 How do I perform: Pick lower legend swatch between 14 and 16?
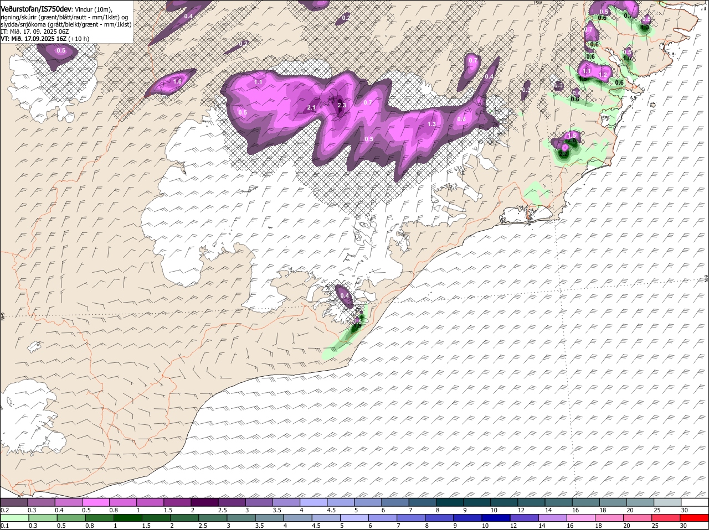(x=553, y=518)
